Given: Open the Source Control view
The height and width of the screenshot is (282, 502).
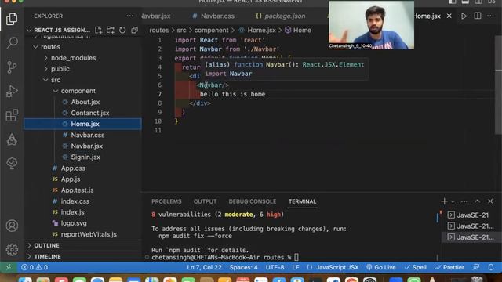Looking at the screenshot, I should [12, 67].
